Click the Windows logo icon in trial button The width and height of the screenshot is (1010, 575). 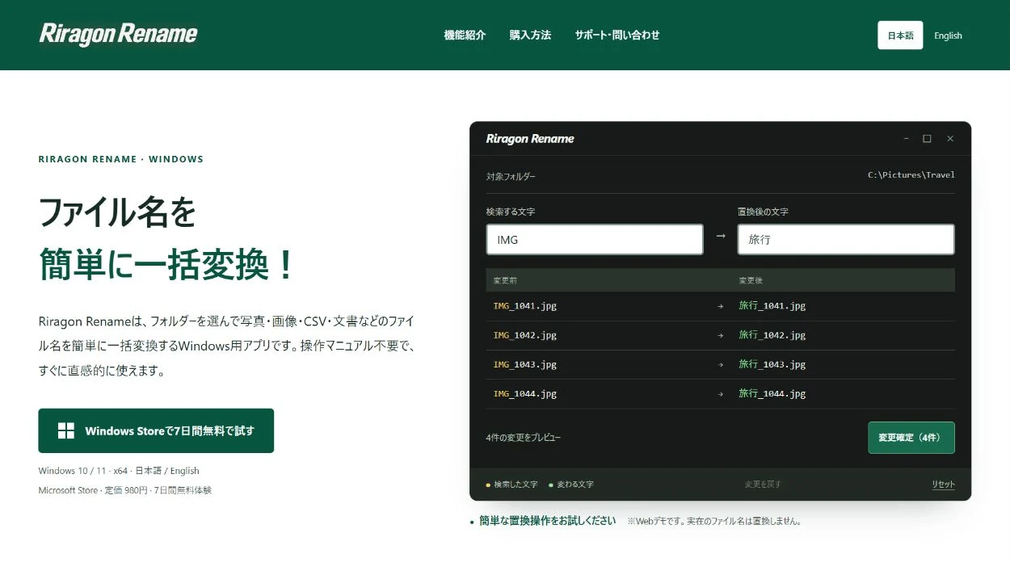(x=66, y=430)
